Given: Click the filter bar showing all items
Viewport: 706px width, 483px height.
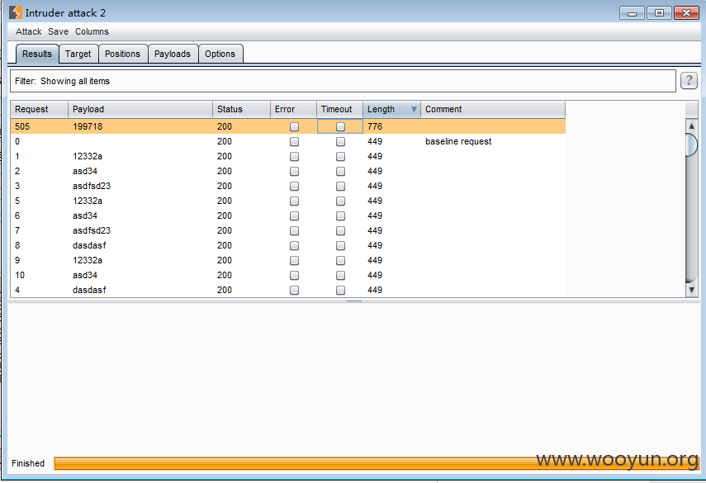Looking at the screenshot, I should coord(344,81).
